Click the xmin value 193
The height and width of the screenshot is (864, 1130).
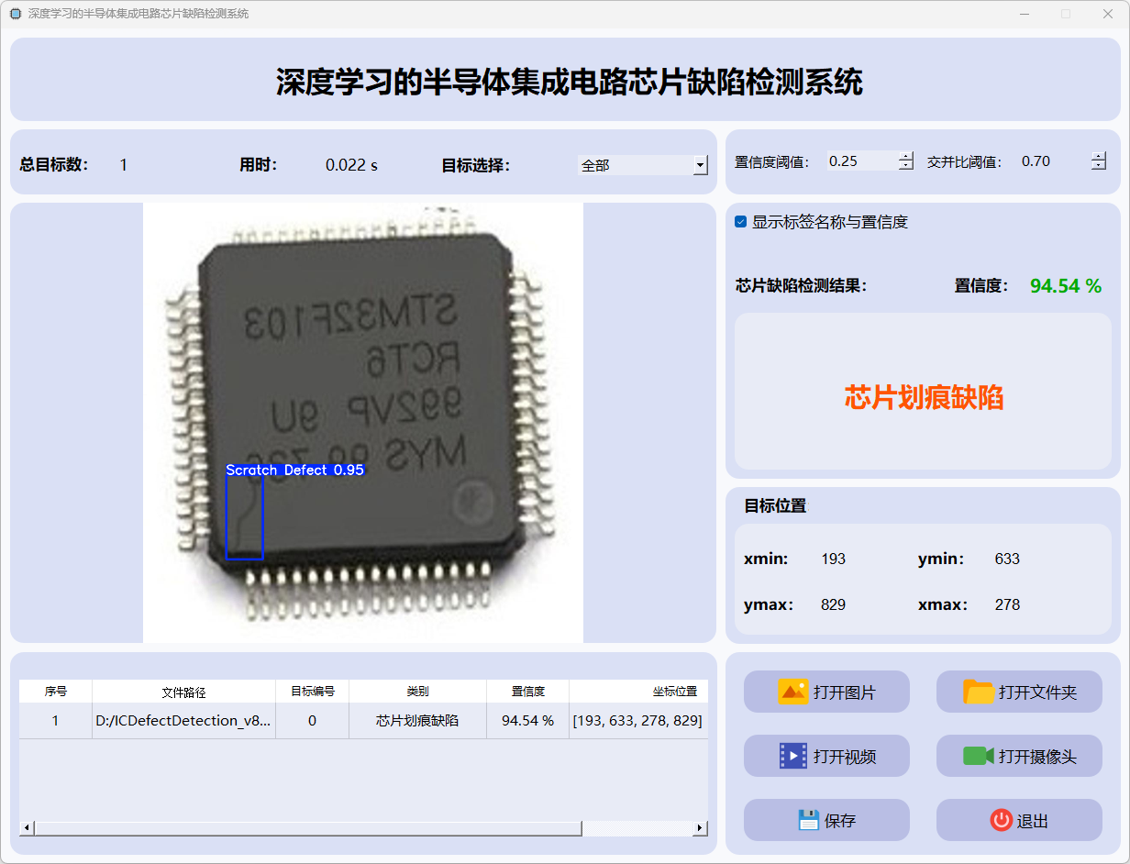click(834, 559)
